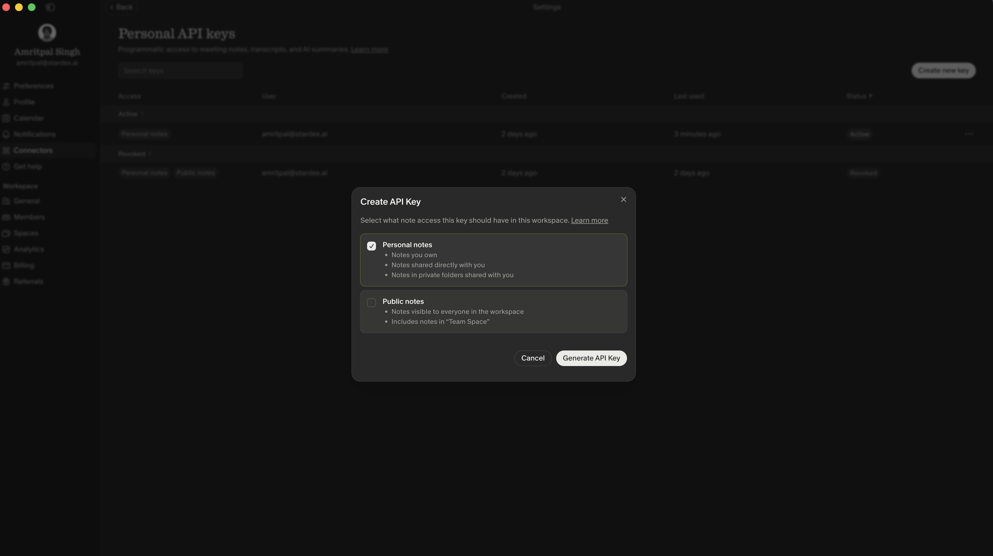Toggle the sidebar panel icon

point(50,7)
